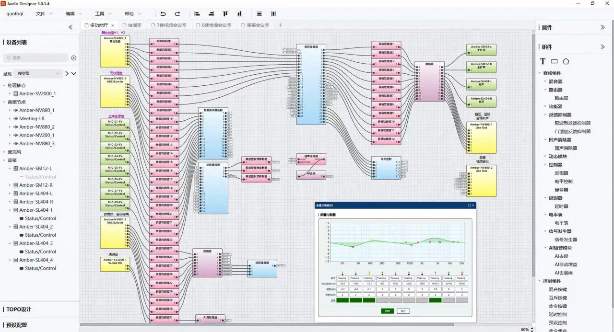Image resolution: width=614 pixels, height=332 pixels.
Task: Click the green 启用 button in equalizer
Action: click(387, 311)
